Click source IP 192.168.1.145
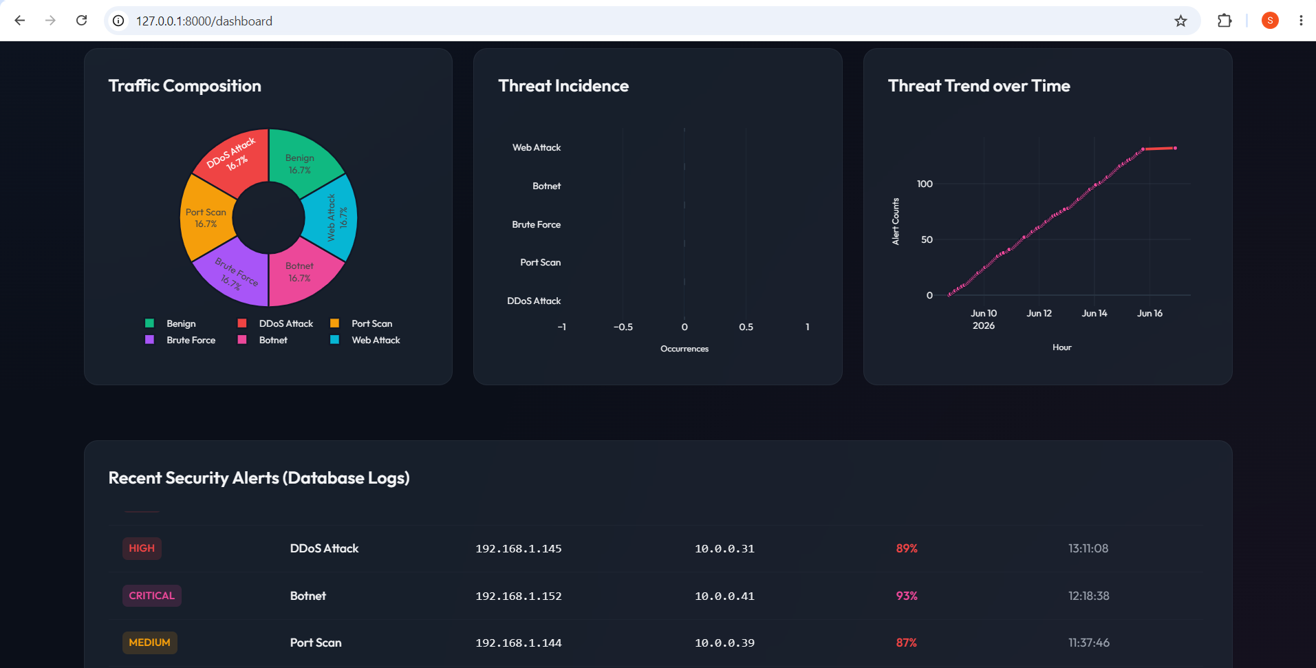Screen dimensions: 1316x668 point(519,548)
